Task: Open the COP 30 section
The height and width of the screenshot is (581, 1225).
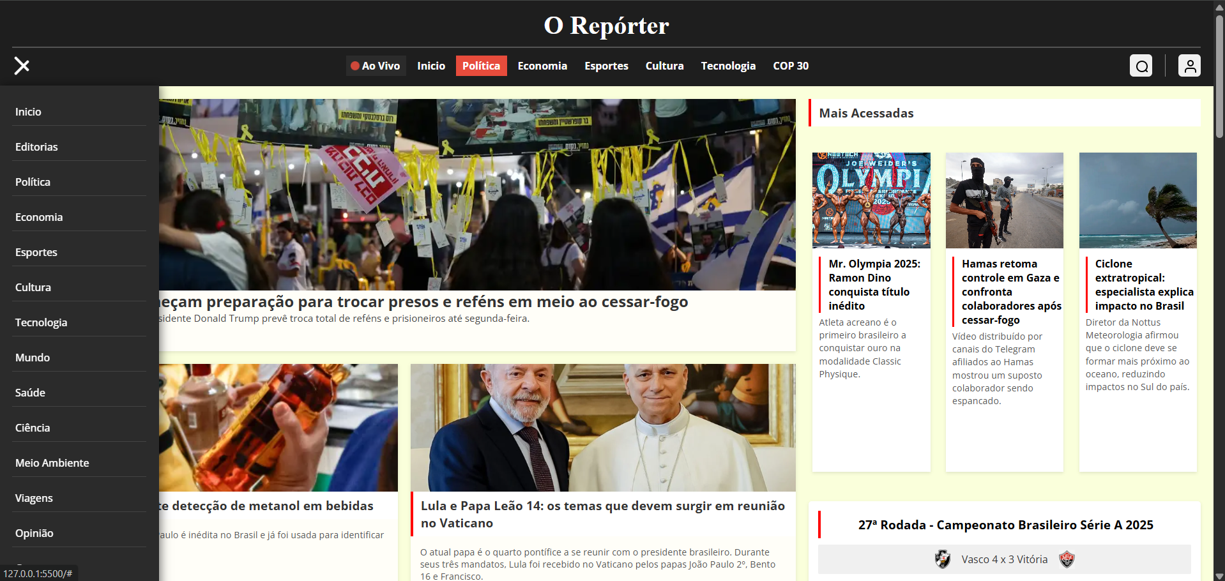Action: [791, 65]
